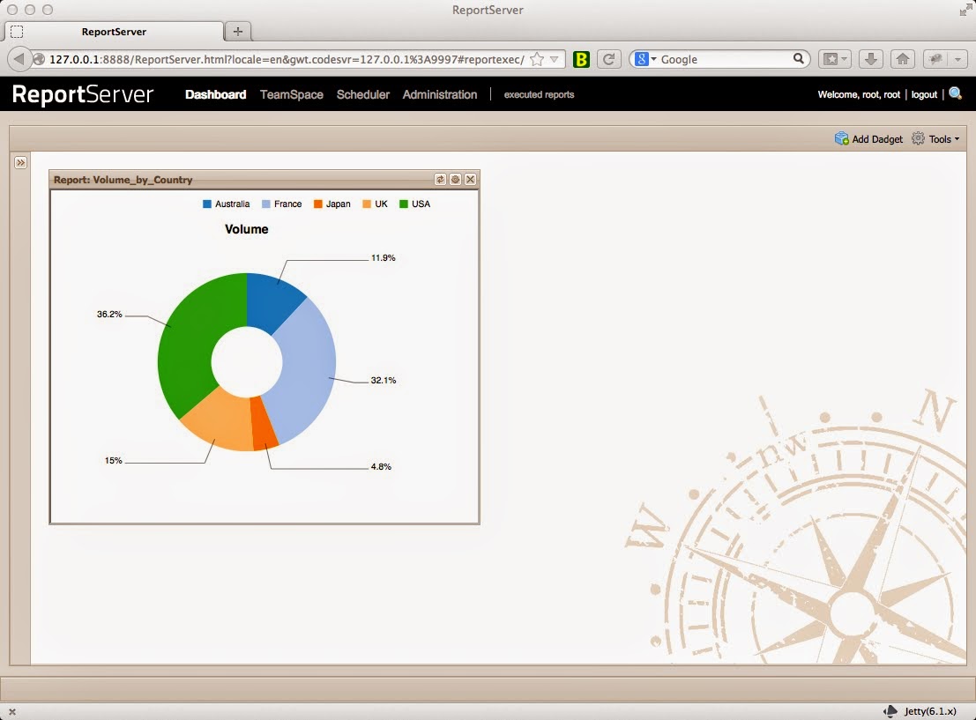The width and height of the screenshot is (976, 720).
Task: Open the Administration module
Action: point(439,94)
